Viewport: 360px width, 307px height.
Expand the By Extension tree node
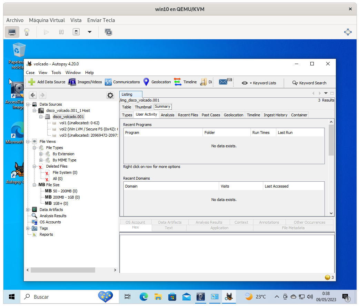pyautogui.click(x=41, y=154)
